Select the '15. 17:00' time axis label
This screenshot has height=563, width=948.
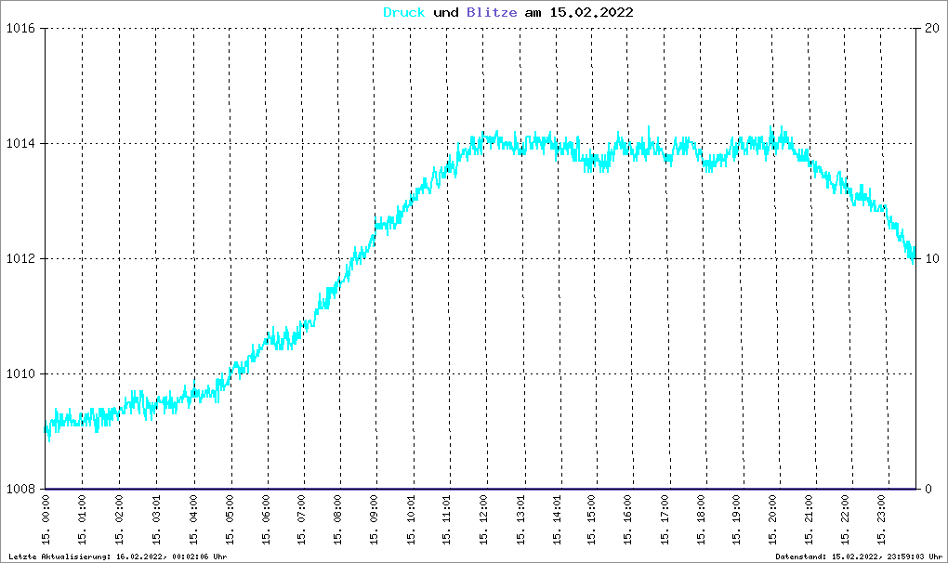[665, 519]
